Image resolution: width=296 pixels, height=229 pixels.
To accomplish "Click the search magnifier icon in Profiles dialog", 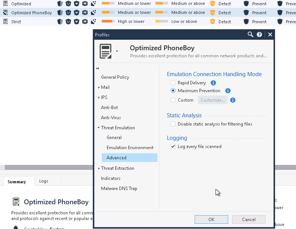I will [x=250, y=34].
